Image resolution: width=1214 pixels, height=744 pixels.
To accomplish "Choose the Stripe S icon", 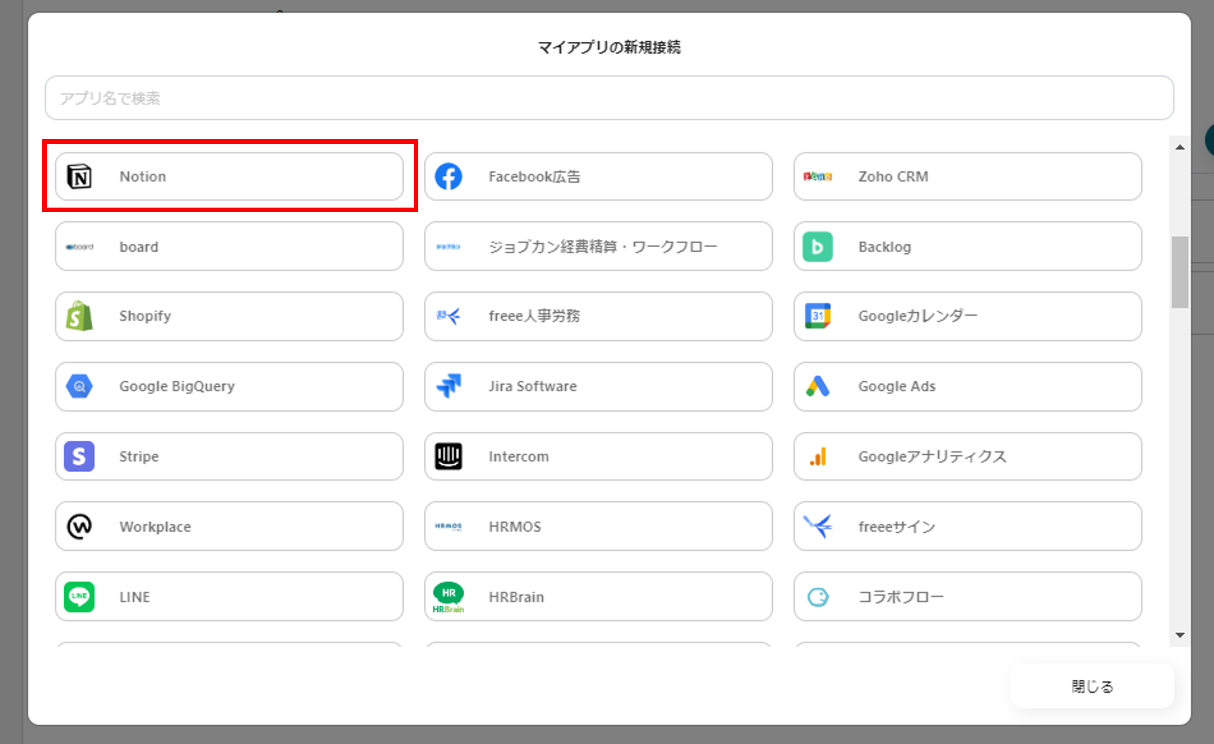I will click(x=79, y=456).
